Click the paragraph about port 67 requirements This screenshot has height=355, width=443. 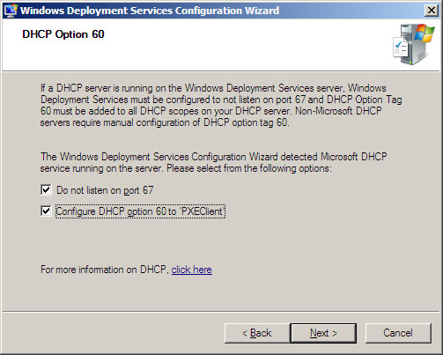[221, 106]
